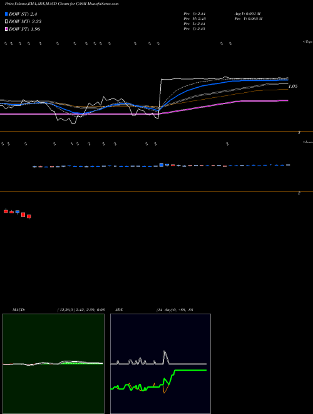Image resolution: width=313 pixels, height=414 pixels.
Task: Open the dark blue ADX indicator chart
Action: point(160,364)
